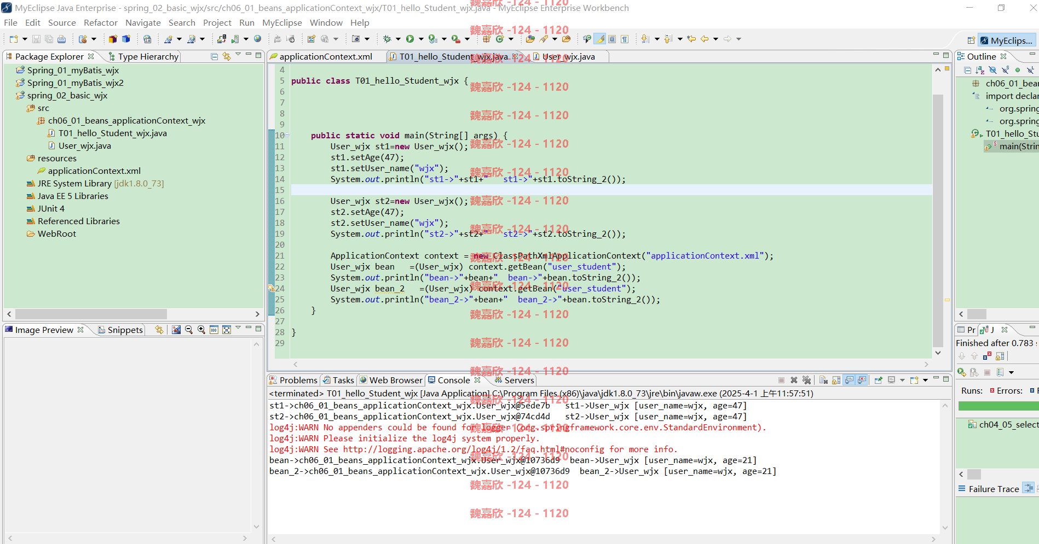
Task: Toggle Pin Console
Action: [x=878, y=380]
